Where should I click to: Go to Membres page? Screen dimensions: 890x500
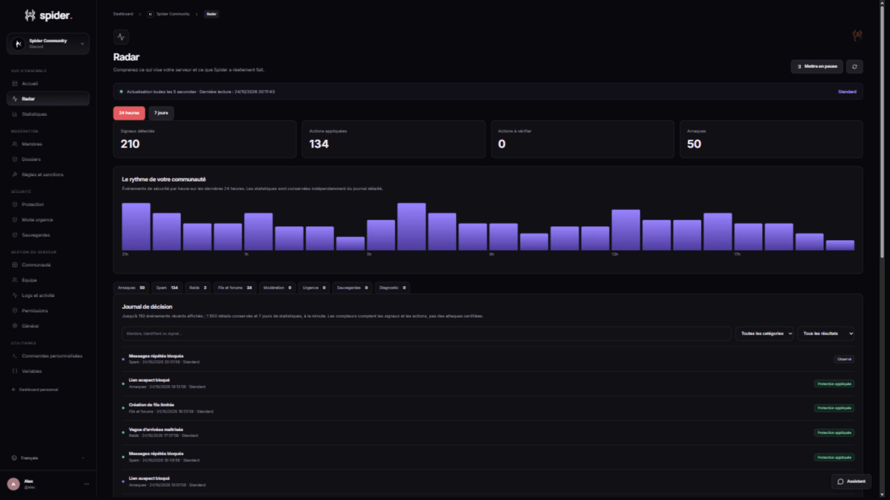pos(48,144)
